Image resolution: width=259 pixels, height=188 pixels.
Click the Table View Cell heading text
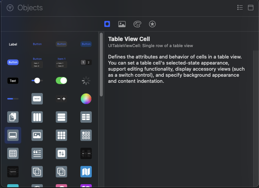[129, 39]
